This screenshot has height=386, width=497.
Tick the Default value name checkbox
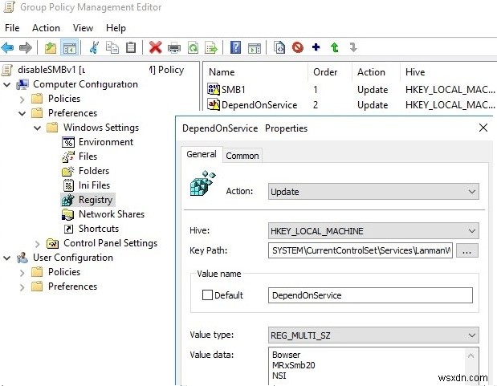(x=207, y=295)
